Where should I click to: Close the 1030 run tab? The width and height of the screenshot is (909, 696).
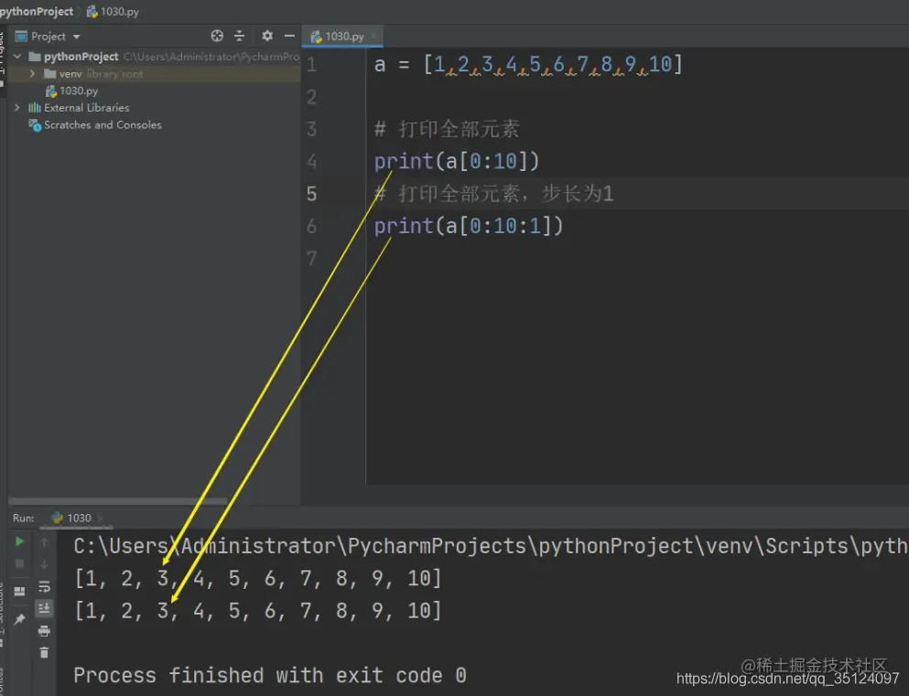[x=101, y=519]
